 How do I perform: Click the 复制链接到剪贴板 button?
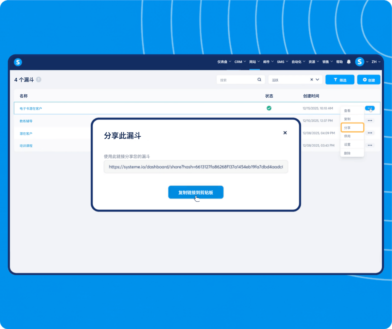(196, 192)
